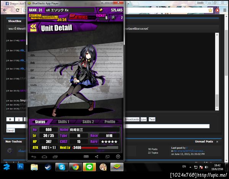This screenshot has width=229, height=179.
Task: Toggle the BlueStacks keyboard icon
Action: click(86, 156)
